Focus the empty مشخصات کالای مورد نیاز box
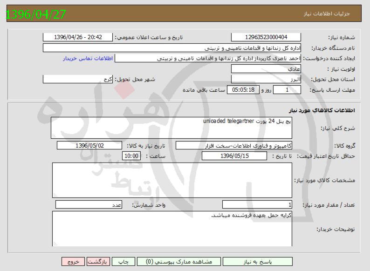This screenshot has height=271, width=370. click(171, 180)
